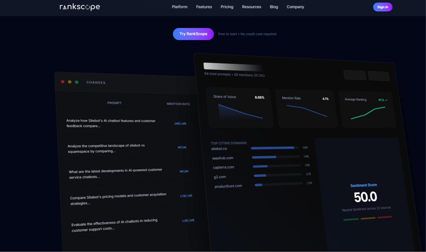The image size is (426, 252).
Task: Click green dot in Changes window
Action: click(x=77, y=82)
